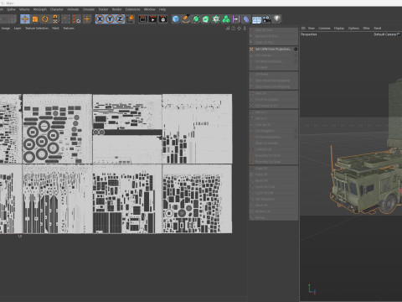Viewport: 402px width, 302px height.
Task: Open the Character menu
Action: click(x=57, y=9)
